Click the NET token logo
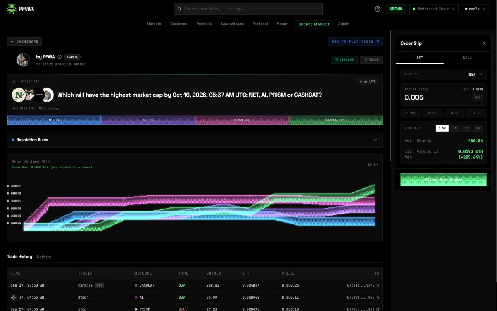 18,95
